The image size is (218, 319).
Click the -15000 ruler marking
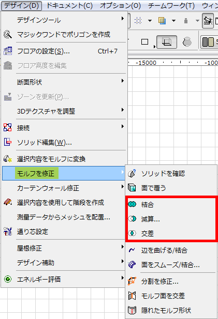[x=146, y=63]
